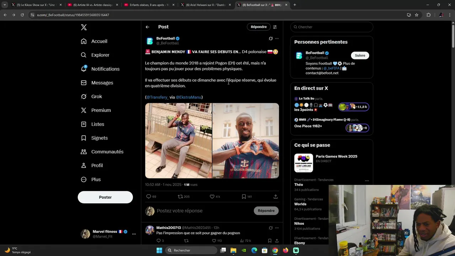Switch to Ariel Helwani tab
The height and width of the screenshot is (256, 455).
click(x=206, y=5)
